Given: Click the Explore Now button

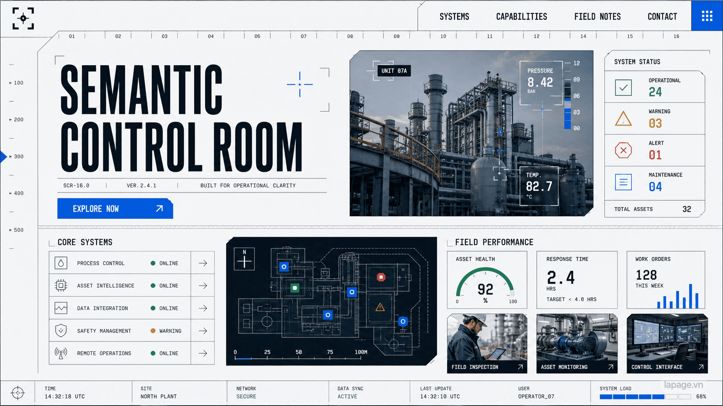Looking at the screenshot, I should pos(115,209).
